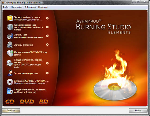Click the yellow folder icon for burning files
150x116 pixels.
click(x=10, y=18)
